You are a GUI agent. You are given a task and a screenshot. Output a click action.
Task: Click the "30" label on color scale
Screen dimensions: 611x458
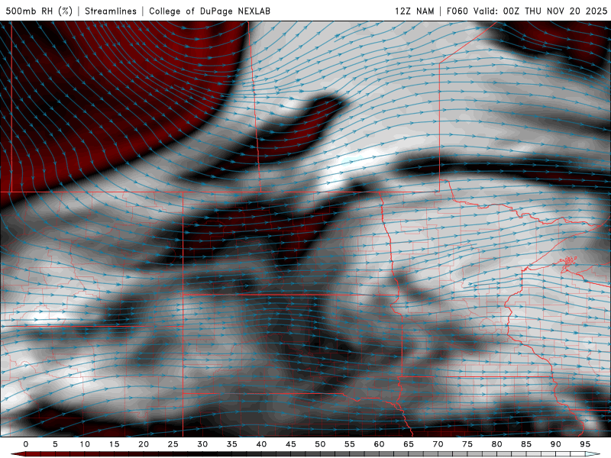point(202,444)
